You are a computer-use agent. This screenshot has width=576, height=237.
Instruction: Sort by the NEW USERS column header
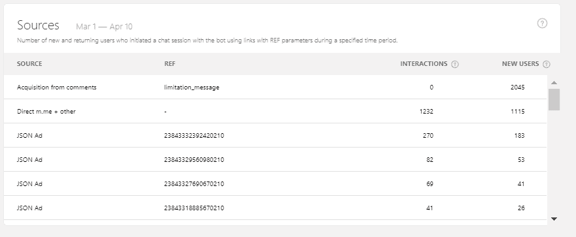[x=520, y=63]
